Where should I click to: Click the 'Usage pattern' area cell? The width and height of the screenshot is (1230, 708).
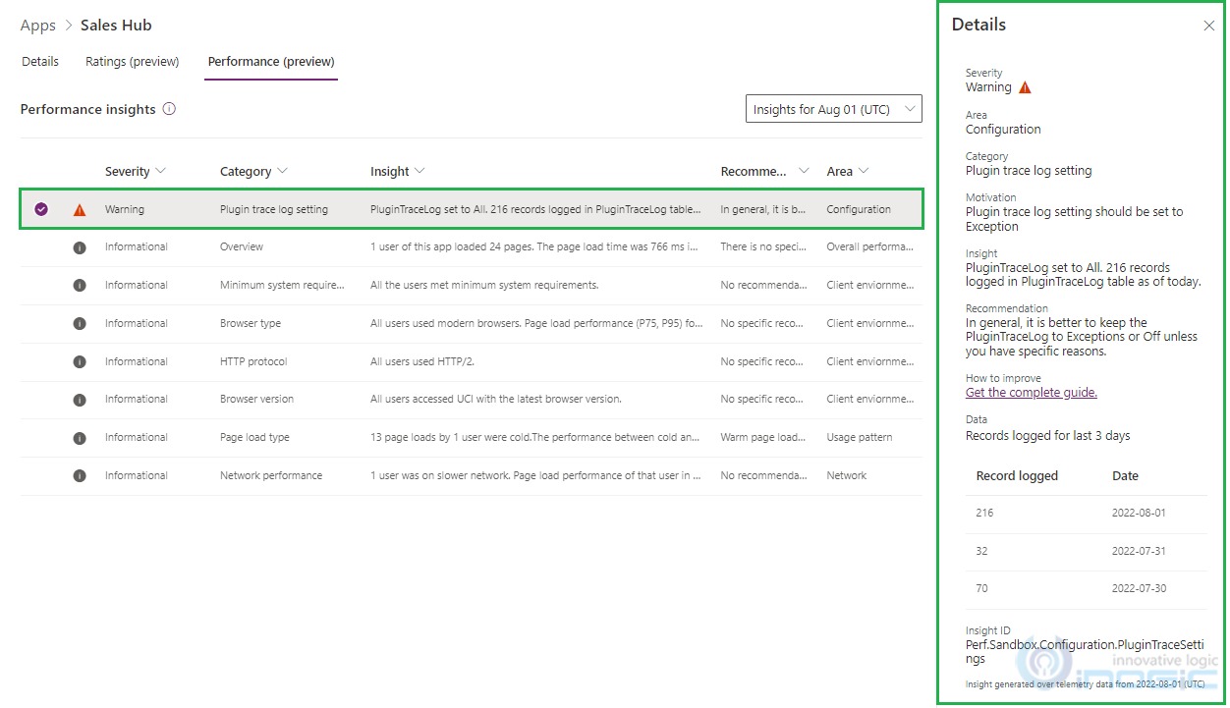[860, 437]
